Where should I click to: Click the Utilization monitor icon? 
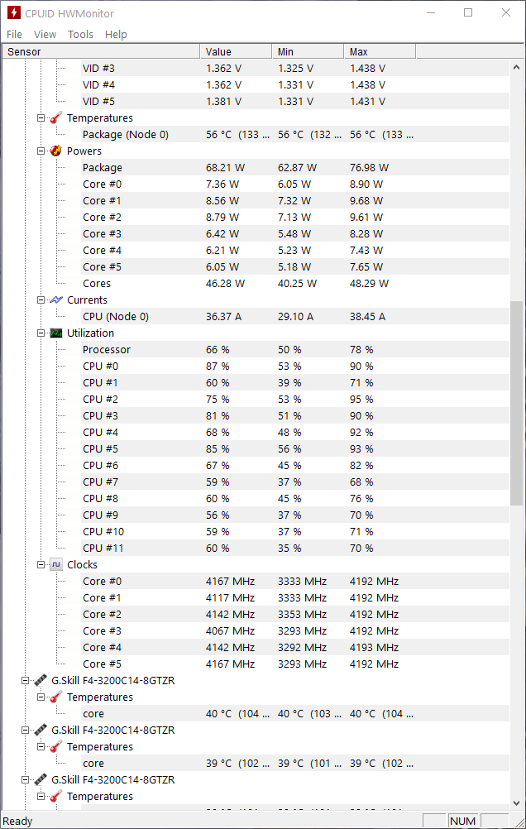click(x=56, y=333)
